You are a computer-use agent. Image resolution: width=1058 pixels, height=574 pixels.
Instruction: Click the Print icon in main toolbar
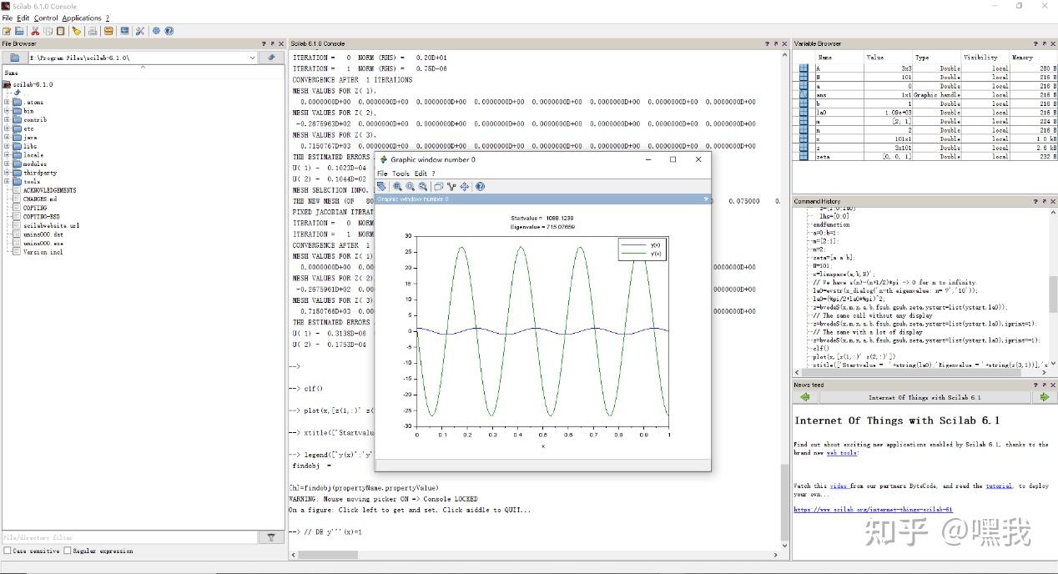[93, 31]
